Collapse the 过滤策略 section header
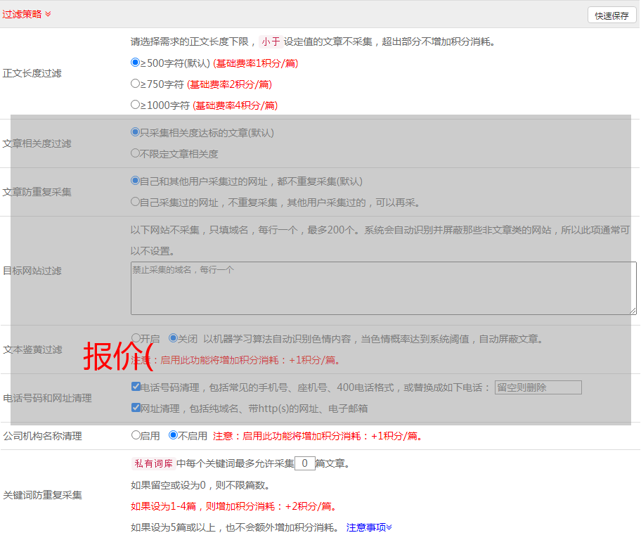 tap(27, 14)
